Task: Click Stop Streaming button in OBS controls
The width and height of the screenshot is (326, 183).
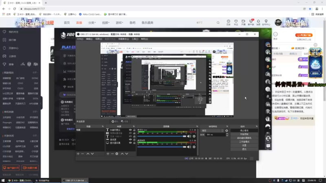Action: pos(244,131)
